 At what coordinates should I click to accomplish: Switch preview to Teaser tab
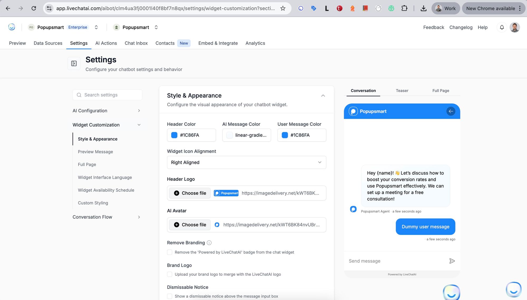point(402,91)
